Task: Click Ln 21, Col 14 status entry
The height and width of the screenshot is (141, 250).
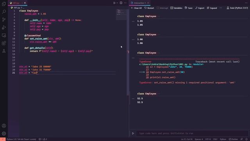Action: click(x=187, y=139)
